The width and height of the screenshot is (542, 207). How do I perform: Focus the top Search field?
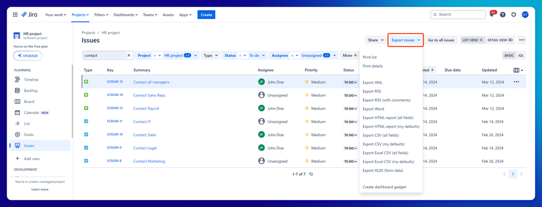[x=458, y=15]
